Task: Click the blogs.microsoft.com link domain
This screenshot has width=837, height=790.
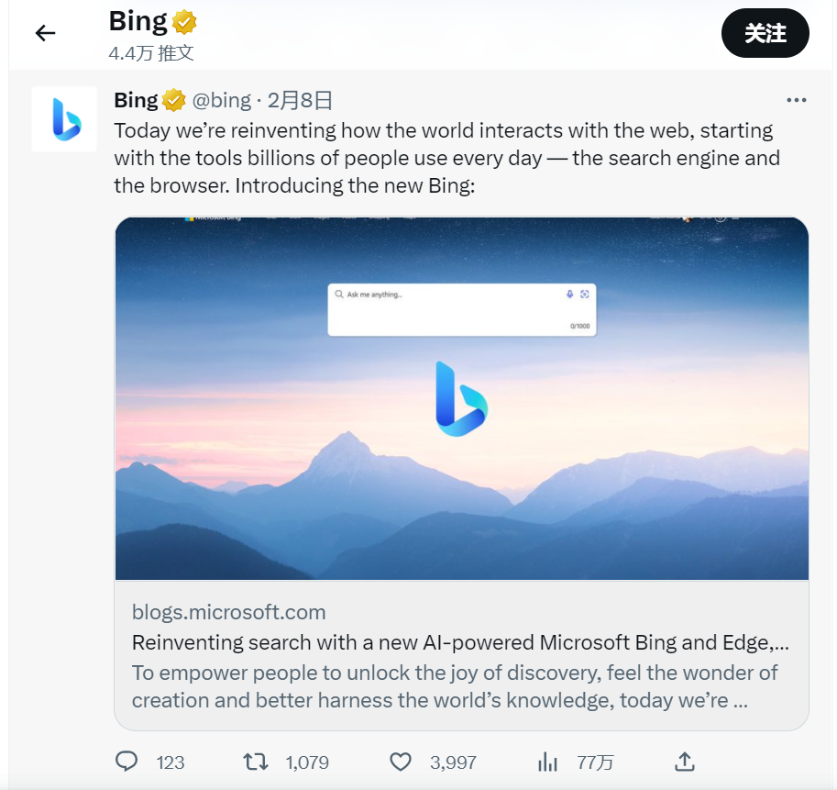Action: [228, 612]
